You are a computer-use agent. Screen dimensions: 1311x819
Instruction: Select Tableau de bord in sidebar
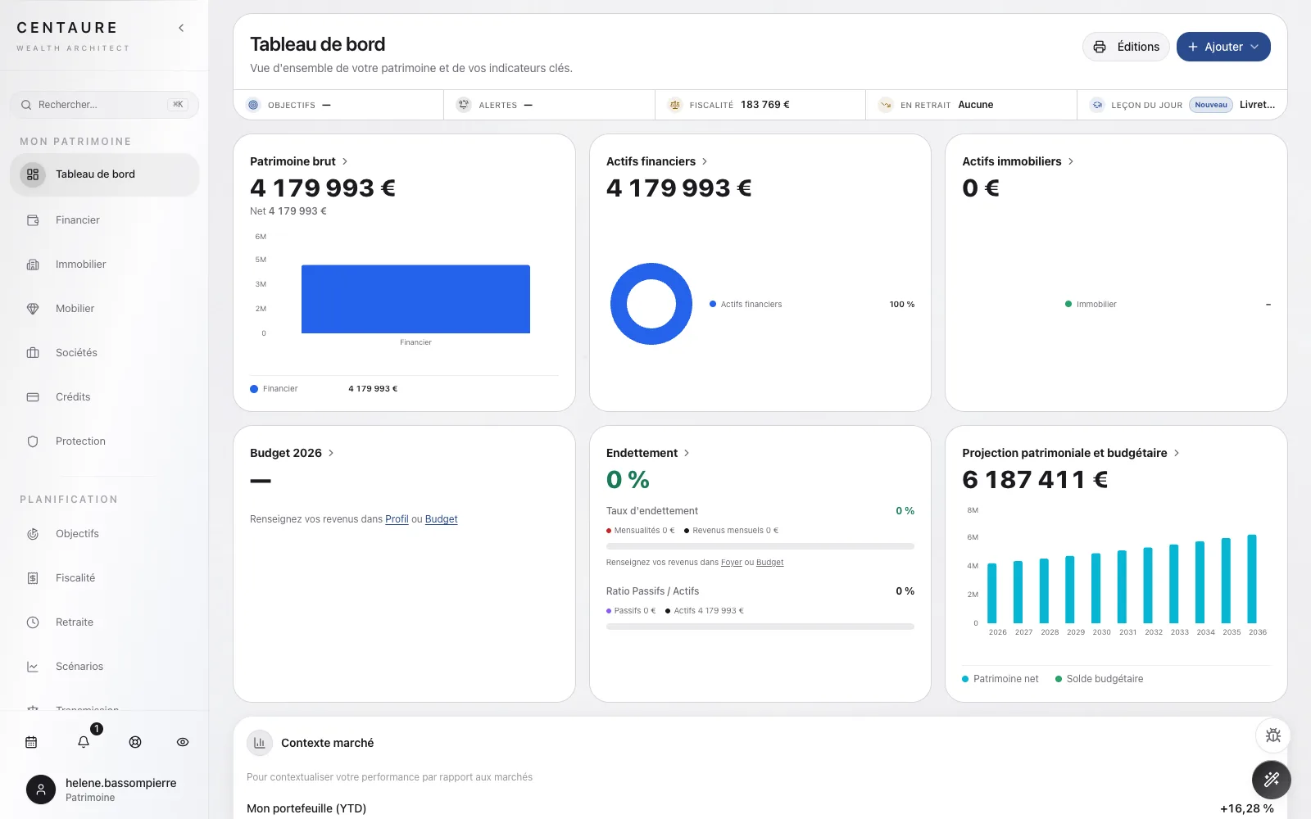tap(105, 174)
